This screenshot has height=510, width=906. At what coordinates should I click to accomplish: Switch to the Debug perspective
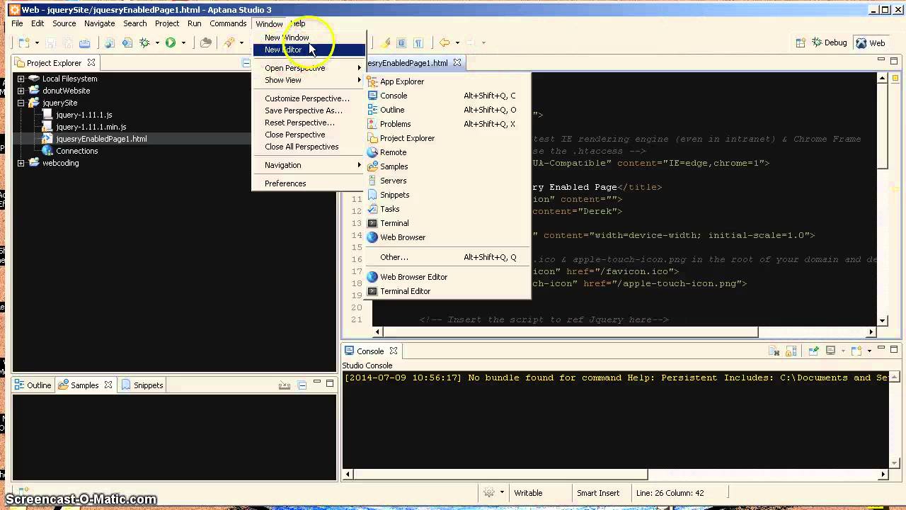830,42
